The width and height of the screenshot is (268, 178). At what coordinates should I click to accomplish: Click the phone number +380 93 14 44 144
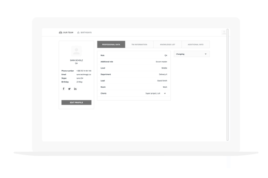(x=84, y=71)
